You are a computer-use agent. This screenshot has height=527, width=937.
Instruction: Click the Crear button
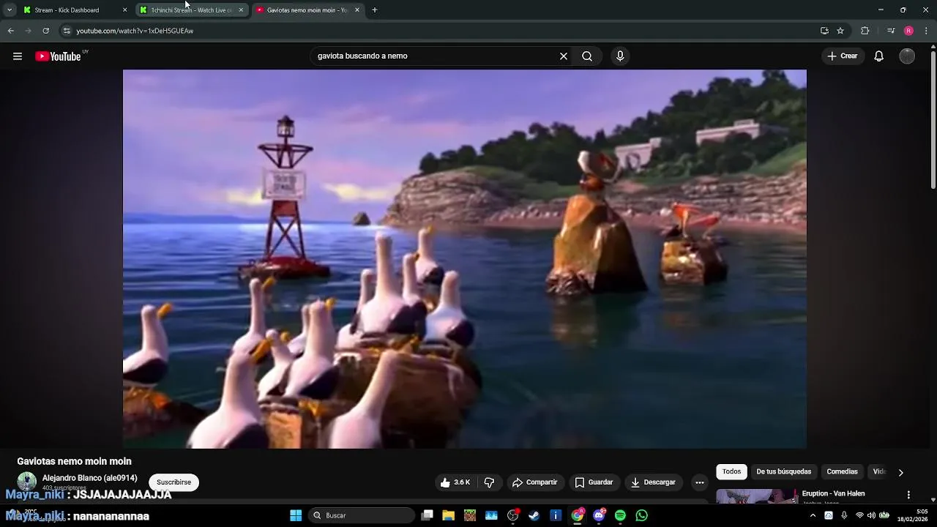coord(843,56)
